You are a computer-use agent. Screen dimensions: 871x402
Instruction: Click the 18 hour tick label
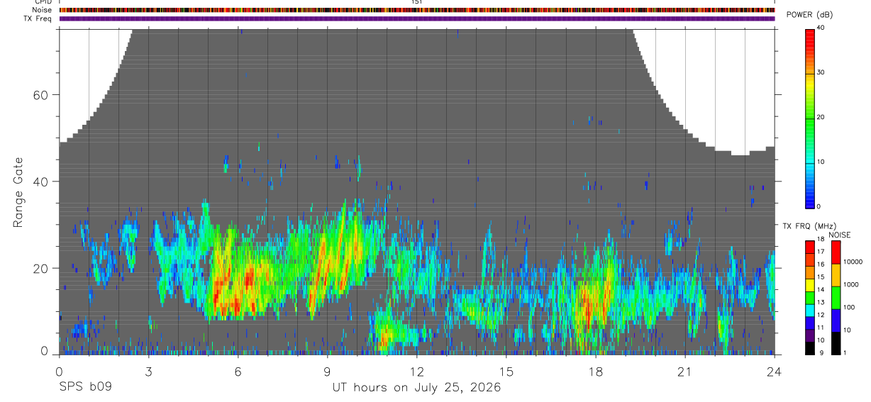click(596, 372)
